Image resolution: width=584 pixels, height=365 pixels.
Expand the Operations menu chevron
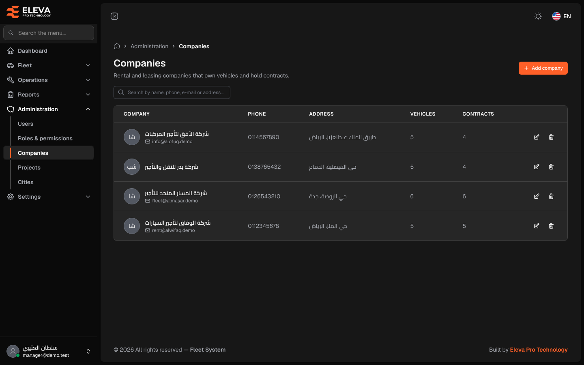coord(88,80)
